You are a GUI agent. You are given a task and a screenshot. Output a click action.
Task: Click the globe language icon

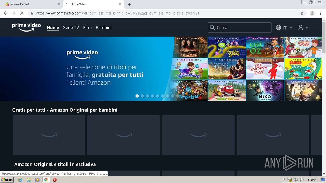pos(278,27)
